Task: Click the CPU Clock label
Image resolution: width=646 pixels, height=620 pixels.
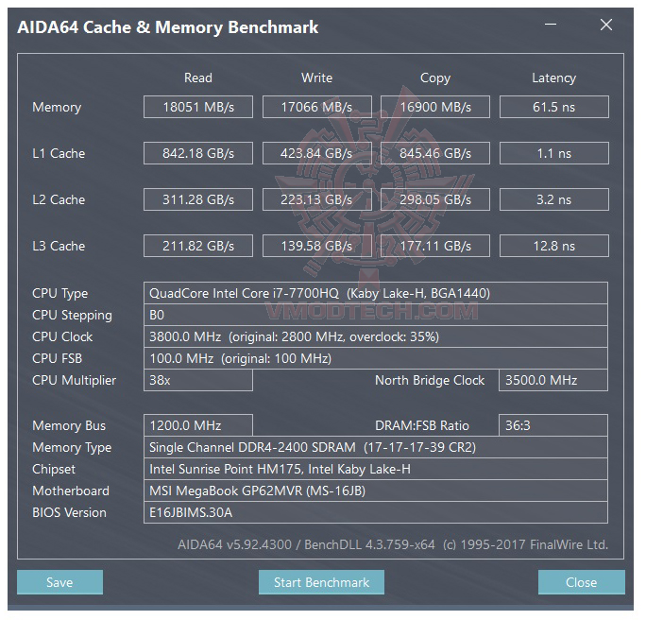Action: pos(62,336)
